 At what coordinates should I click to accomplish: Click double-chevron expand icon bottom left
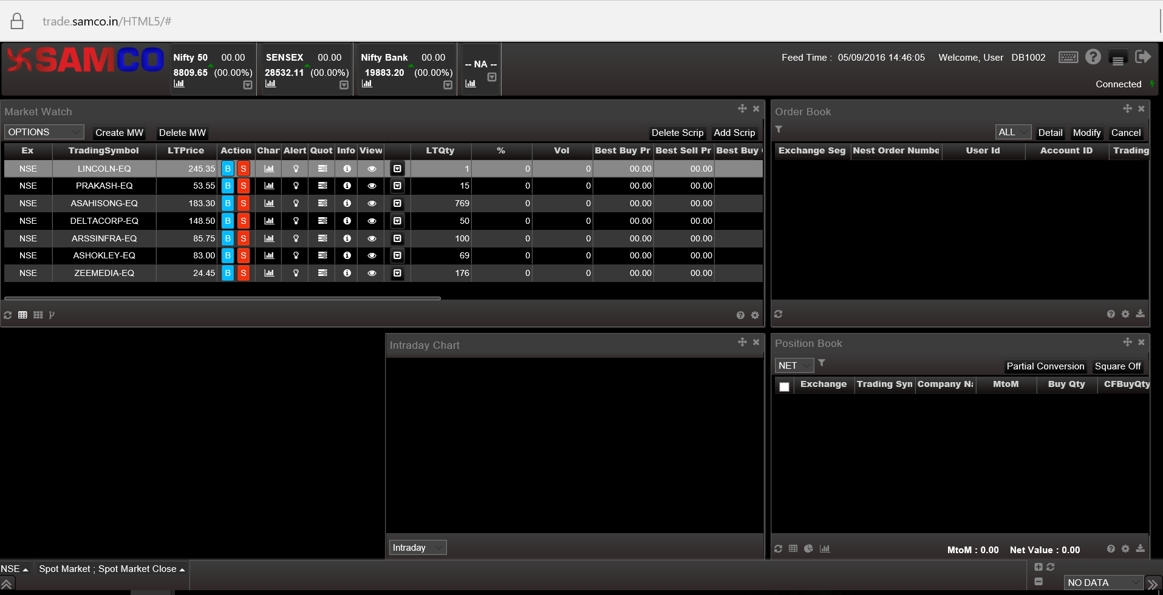coord(7,584)
